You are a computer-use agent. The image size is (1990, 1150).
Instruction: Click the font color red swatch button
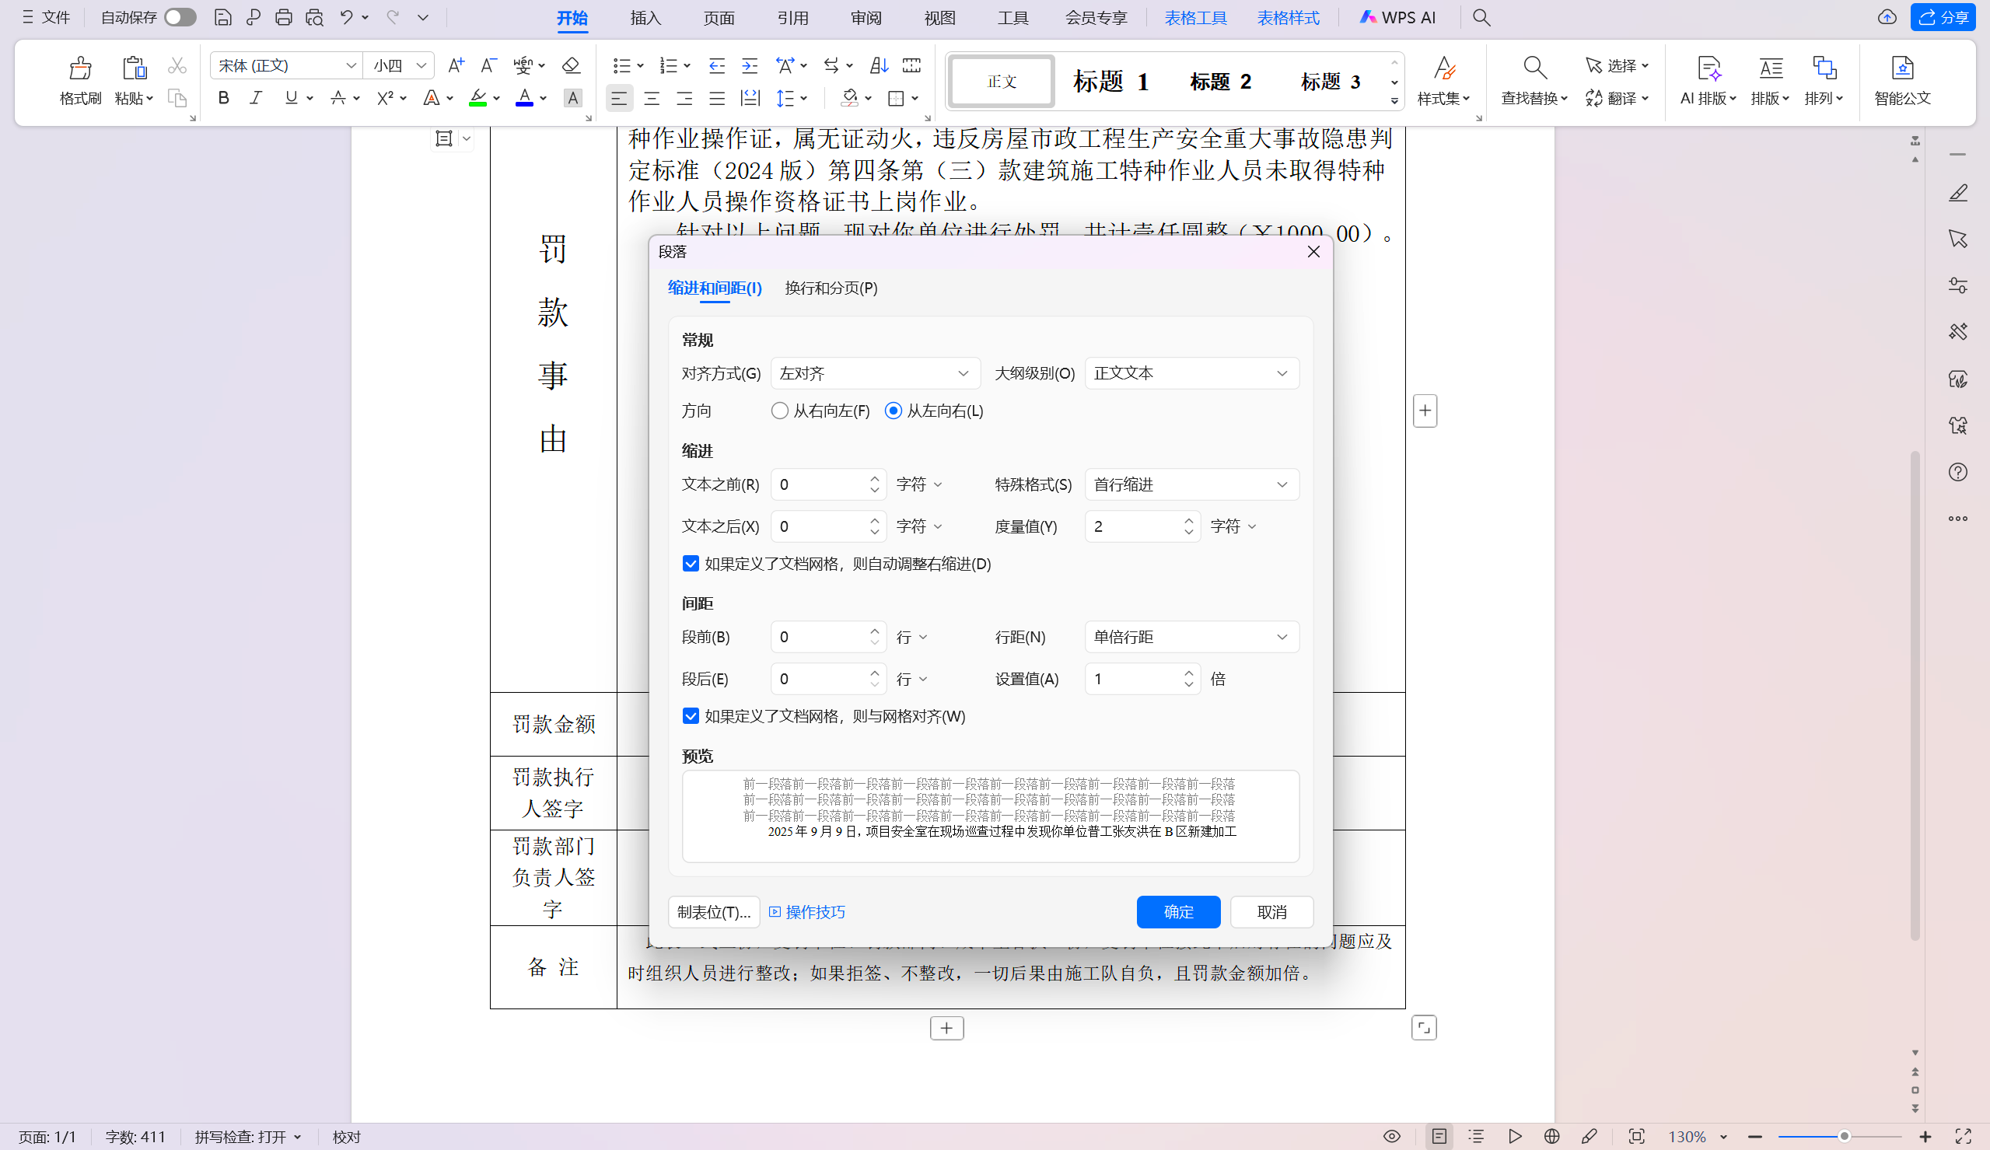(x=524, y=98)
